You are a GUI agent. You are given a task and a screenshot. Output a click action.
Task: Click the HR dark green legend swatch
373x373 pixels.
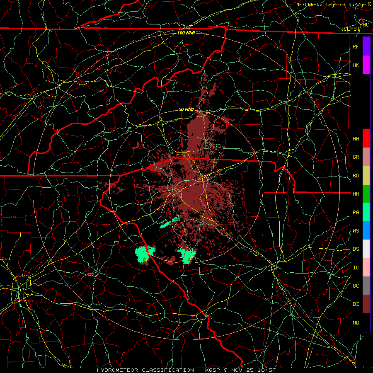tap(366, 194)
